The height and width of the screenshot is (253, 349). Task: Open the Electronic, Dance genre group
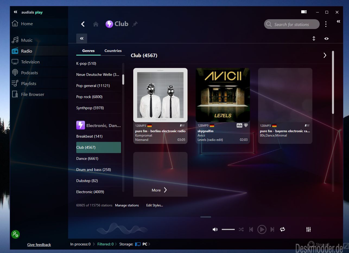[99, 125]
